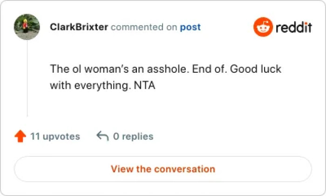Click the Reddit Snoo logo icon

262,27
